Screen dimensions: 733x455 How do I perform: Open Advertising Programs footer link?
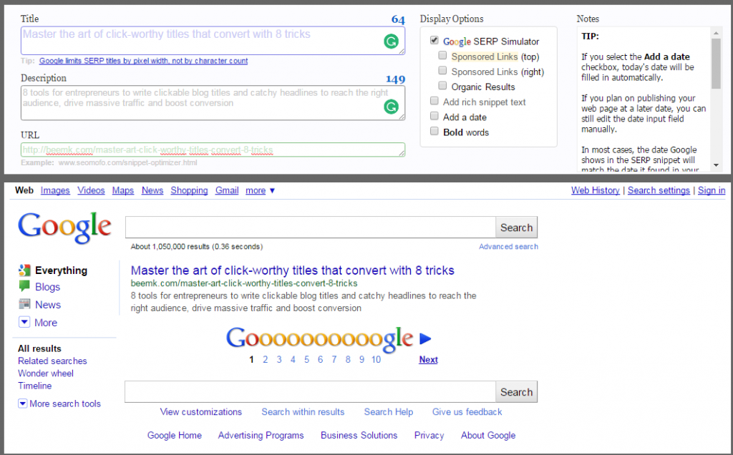click(261, 436)
